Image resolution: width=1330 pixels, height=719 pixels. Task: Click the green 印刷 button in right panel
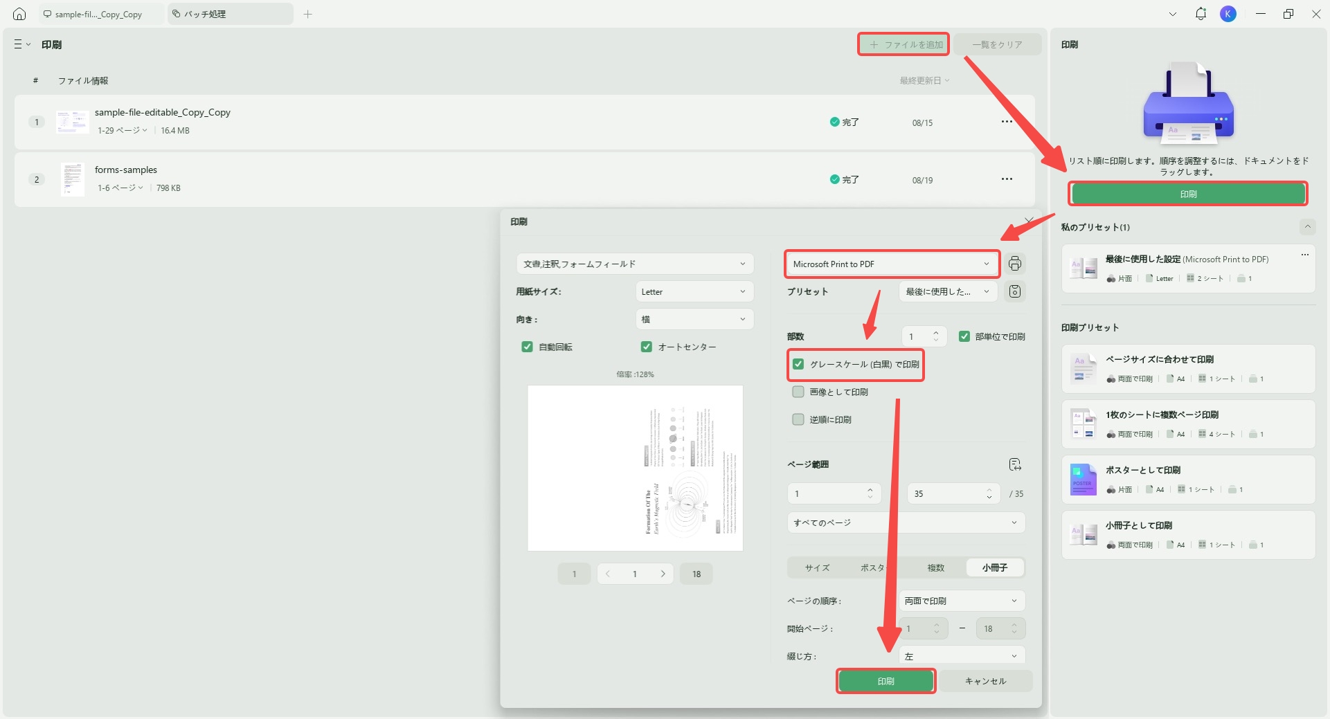(1188, 194)
